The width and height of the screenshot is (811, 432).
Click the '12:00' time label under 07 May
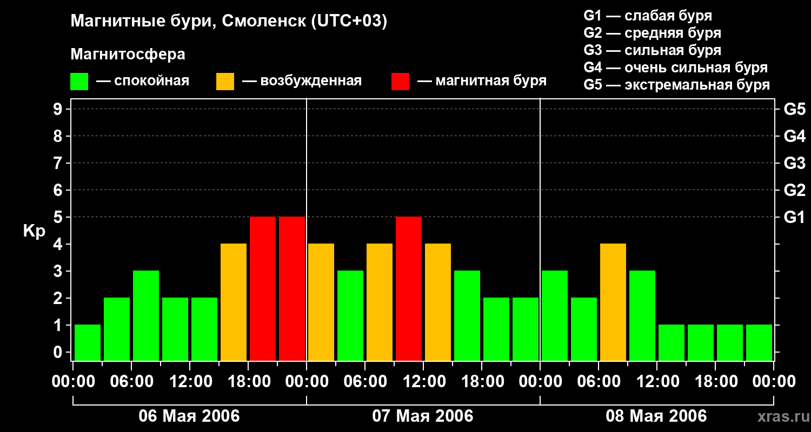[423, 382]
